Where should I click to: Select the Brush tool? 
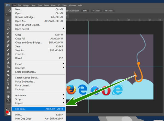coord(8,50)
